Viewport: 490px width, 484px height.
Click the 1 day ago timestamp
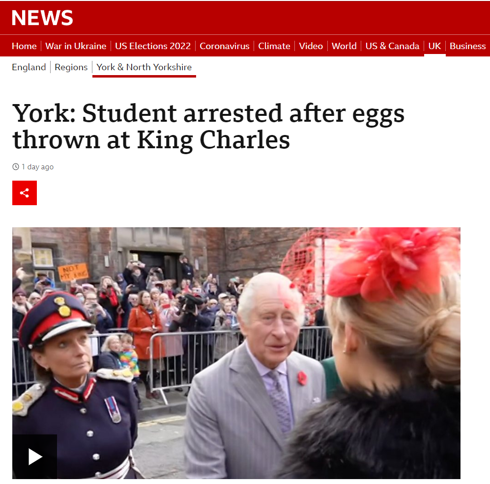[37, 167]
